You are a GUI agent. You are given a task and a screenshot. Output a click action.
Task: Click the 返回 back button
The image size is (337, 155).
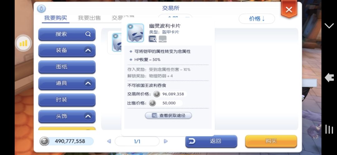[211, 141]
